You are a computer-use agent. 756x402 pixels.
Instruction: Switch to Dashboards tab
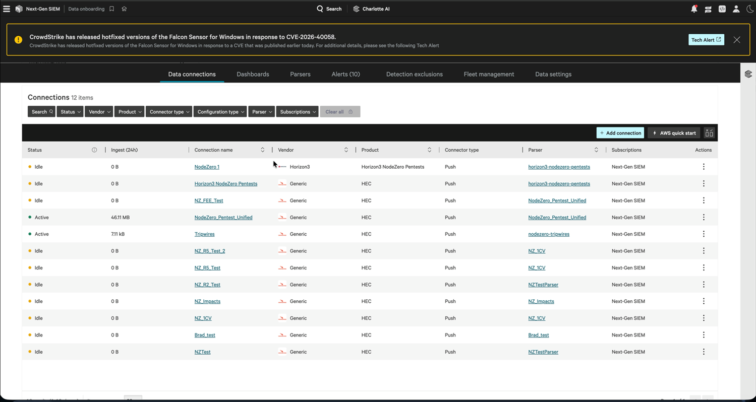pyautogui.click(x=253, y=74)
